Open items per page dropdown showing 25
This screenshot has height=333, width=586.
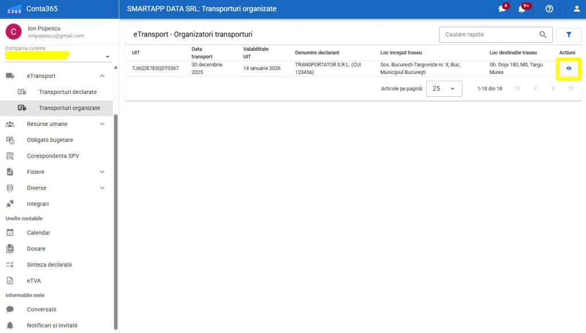(444, 89)
